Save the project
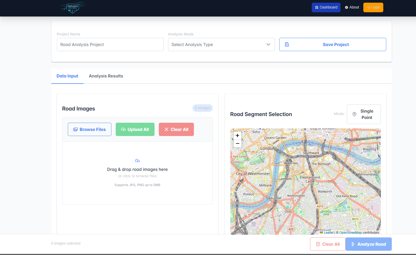 coord(333,44)
